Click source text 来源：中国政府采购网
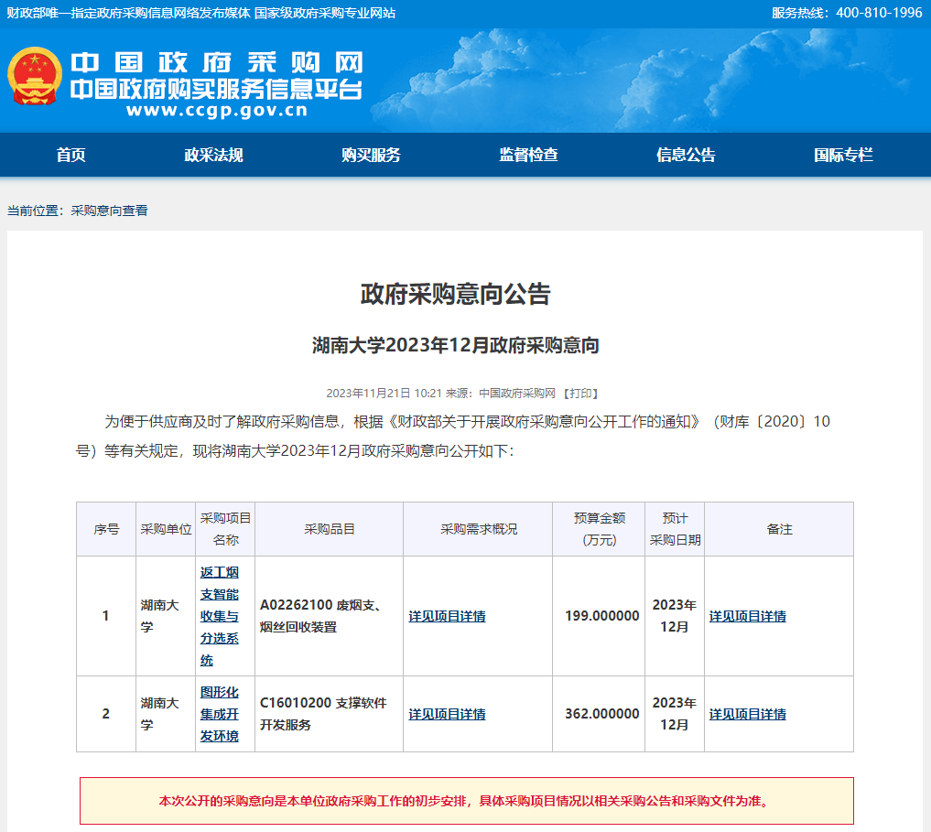The height and width of the screenshot is (832, 931). click(501, 394)
